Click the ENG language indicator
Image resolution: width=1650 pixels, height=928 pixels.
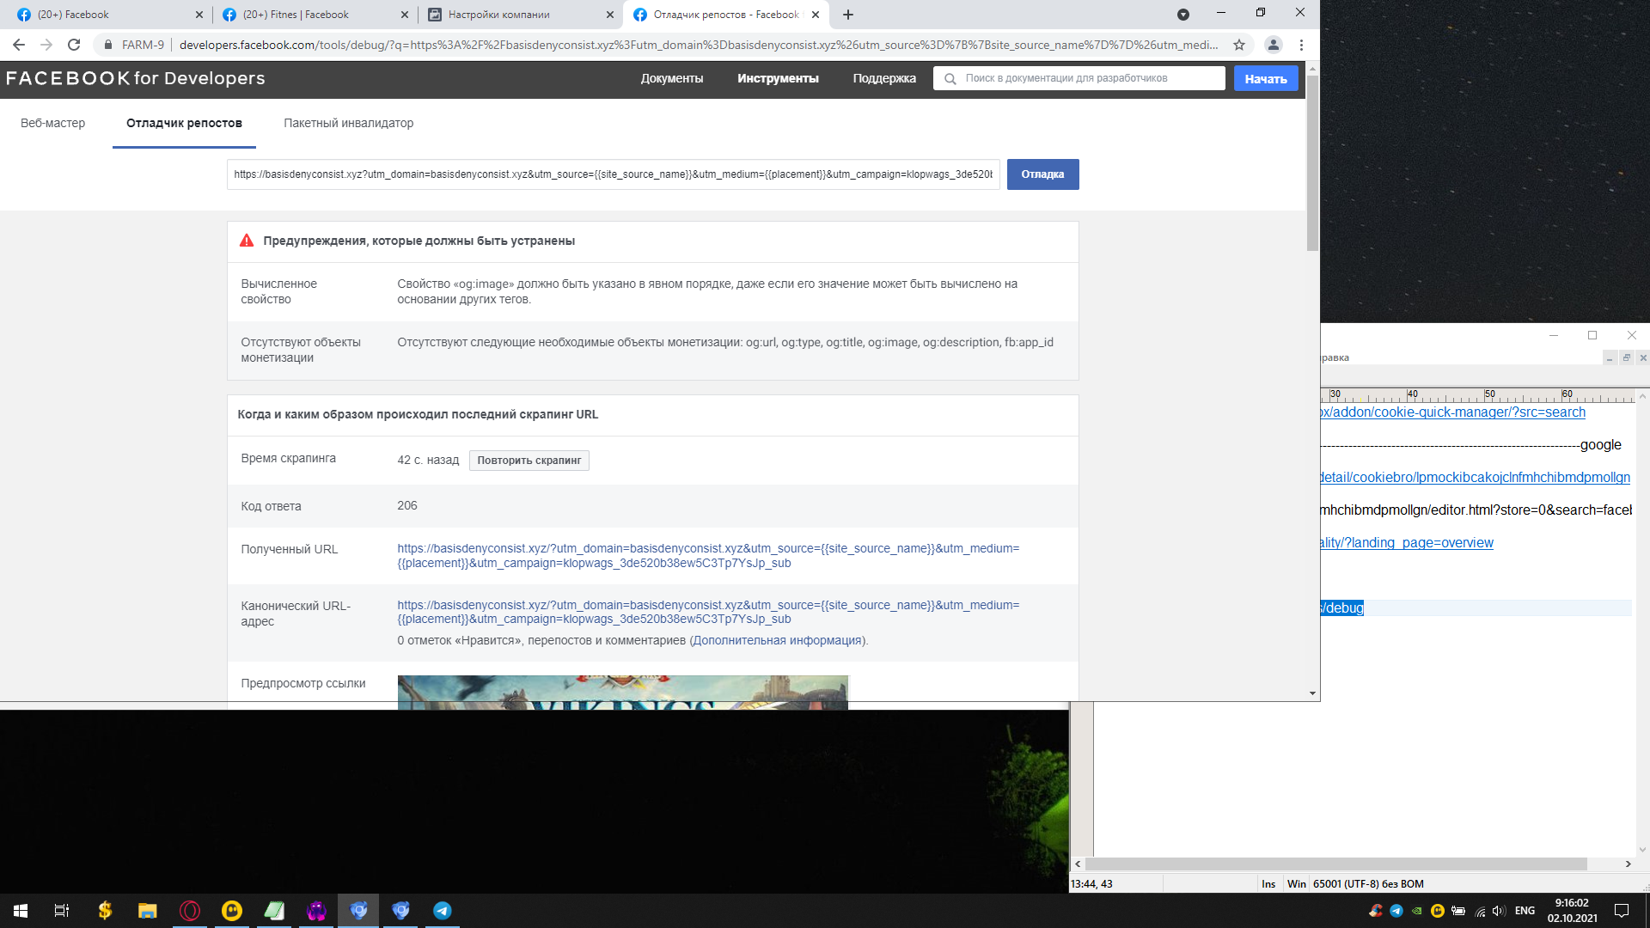point(1525,911)
